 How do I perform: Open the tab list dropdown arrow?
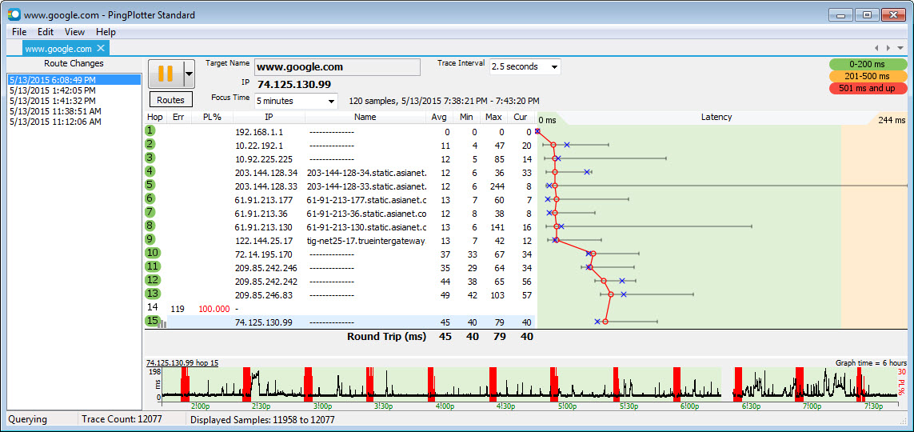900,48
